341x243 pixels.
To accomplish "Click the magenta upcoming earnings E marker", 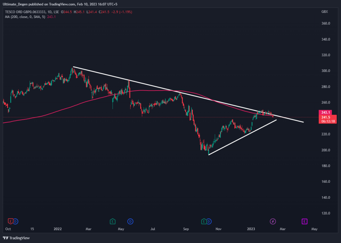I will [x=304, y=221].
